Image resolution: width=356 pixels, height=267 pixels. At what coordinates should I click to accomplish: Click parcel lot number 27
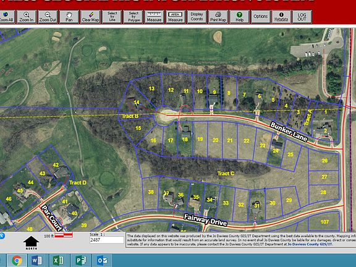tap(324, 177)
